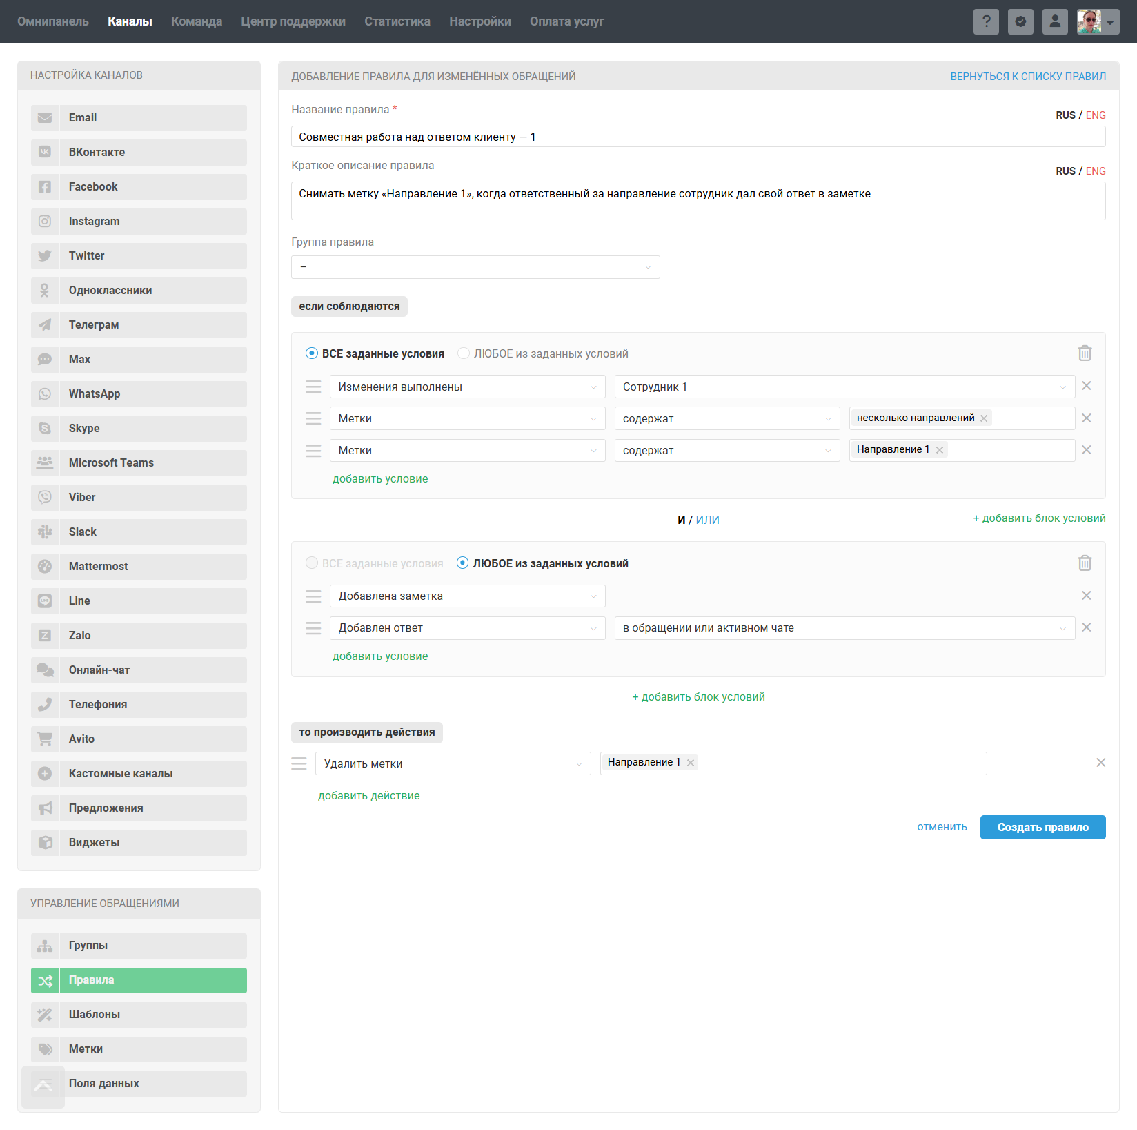
Task: Click 'Вернуться к списку правил' link
Action: (1027, 77)
